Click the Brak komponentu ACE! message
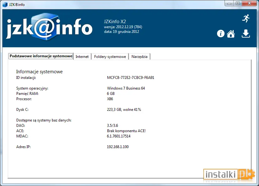The width and height of the screenshot is (259, 186). 126,131
